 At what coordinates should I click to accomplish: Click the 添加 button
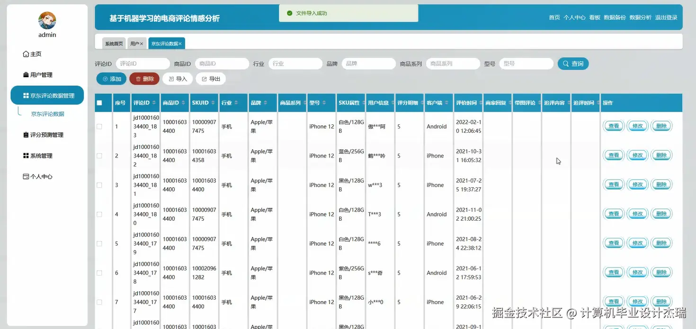[x=111, y=79]
